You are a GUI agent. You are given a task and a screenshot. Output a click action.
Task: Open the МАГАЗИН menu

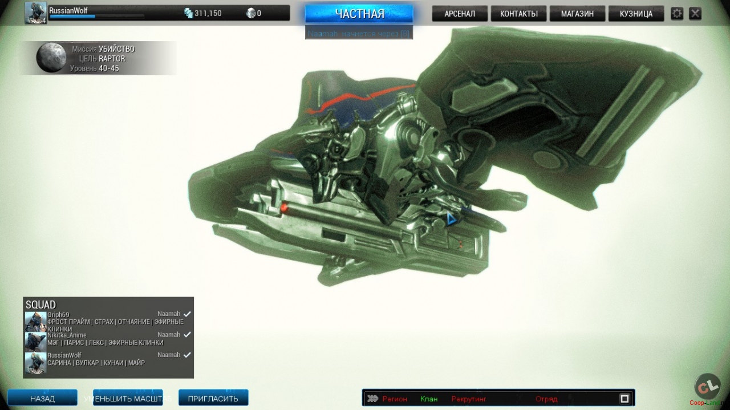tap(577, 14)
